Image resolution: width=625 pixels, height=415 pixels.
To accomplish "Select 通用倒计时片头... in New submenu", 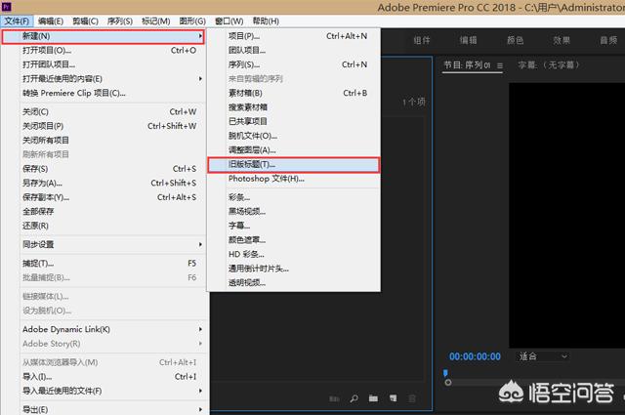I will tap(294, 269).
